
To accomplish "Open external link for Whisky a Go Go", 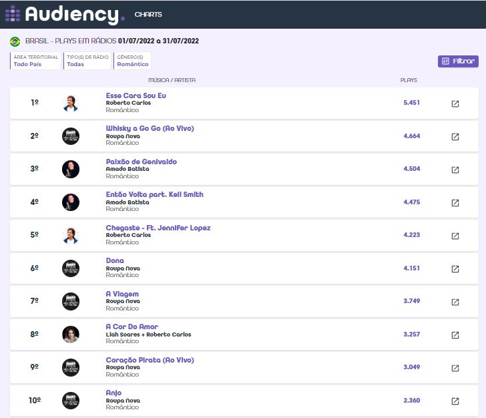I will point(455,137).
